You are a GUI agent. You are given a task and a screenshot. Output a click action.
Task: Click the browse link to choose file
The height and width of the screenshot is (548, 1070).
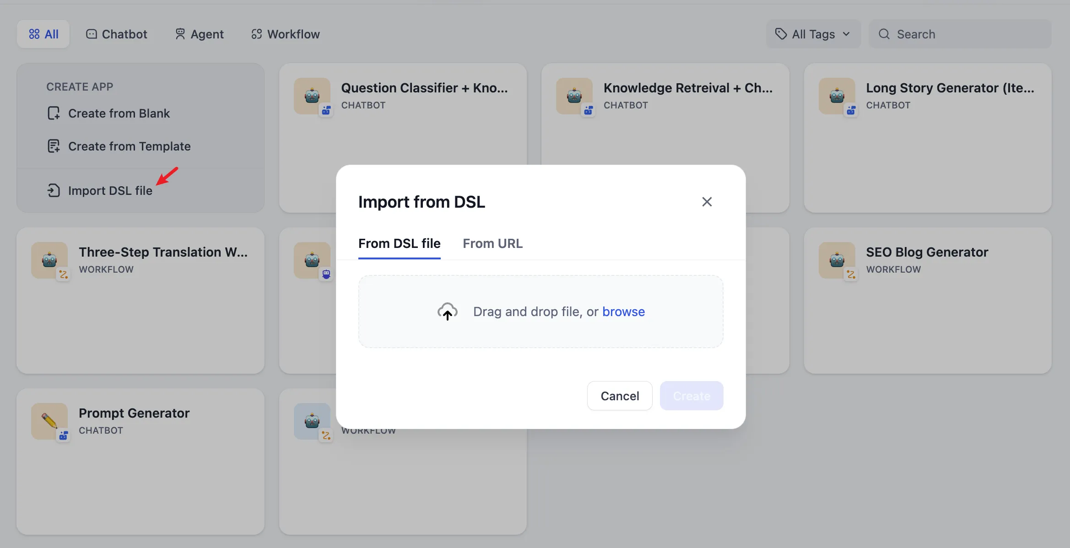coord(623,312)
